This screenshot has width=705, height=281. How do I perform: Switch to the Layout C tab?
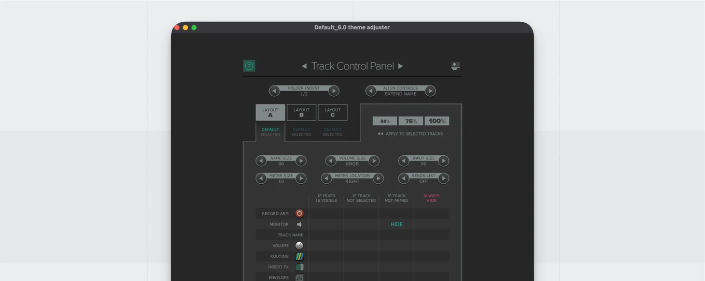(x=332, y=112)
